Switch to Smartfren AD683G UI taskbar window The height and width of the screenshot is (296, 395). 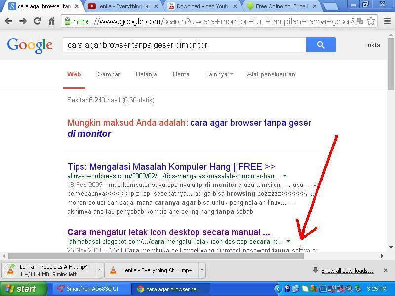(91, 289)
